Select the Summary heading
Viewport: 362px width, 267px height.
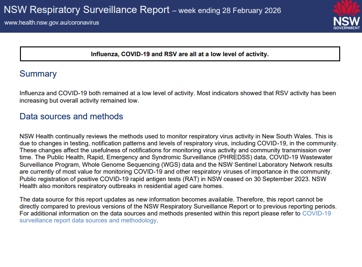click(38, 74)
